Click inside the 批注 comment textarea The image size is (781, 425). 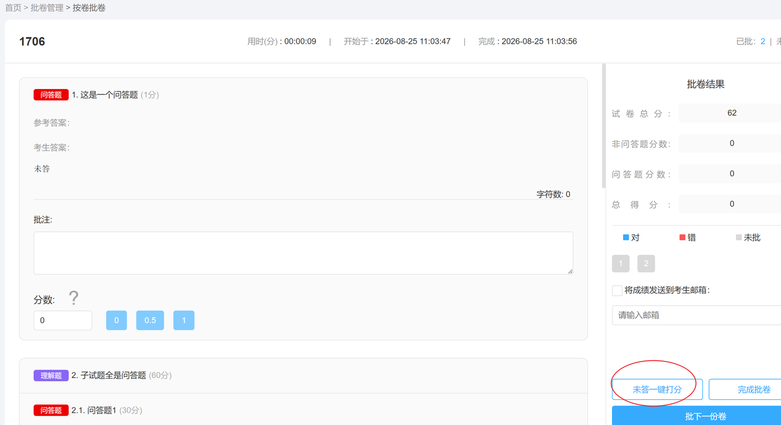(303, 253)
